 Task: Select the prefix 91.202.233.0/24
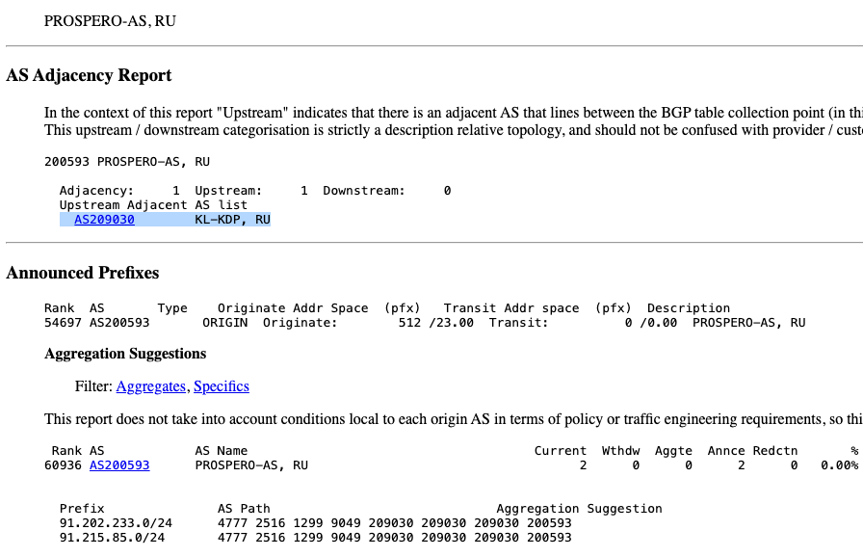coord(116,523)
